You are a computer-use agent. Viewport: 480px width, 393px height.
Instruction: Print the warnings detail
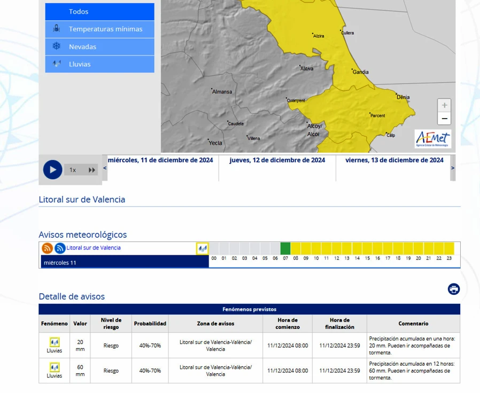tap(454, 289)
